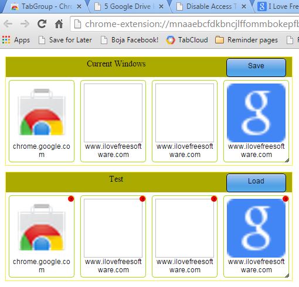Image resolution: width=299 pixels, height=287 pixels.
Task: Open the Google g thumbnail in Test group
Action: pos(256,228)
